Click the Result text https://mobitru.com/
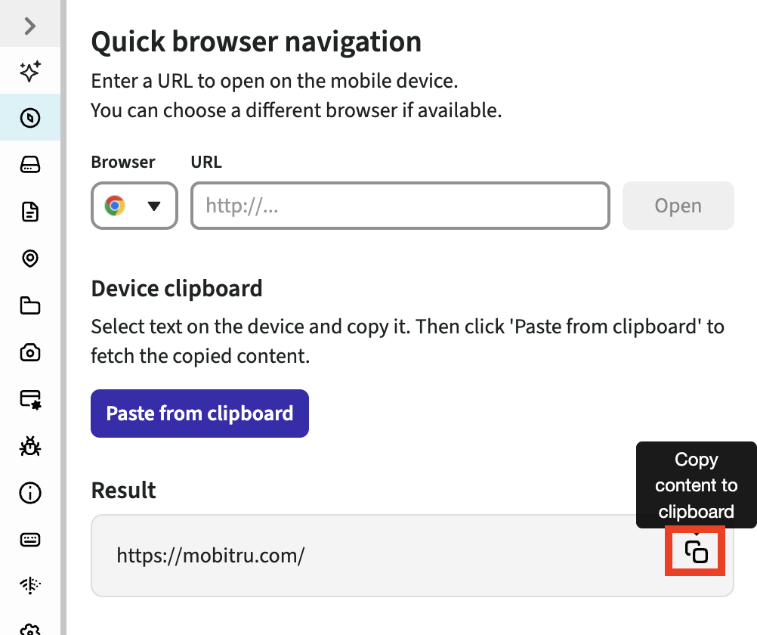Screen dimensions: 757x635 pos(211,556)
